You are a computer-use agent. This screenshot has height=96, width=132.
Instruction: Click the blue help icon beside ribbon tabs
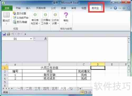click(x=115, y=8)
